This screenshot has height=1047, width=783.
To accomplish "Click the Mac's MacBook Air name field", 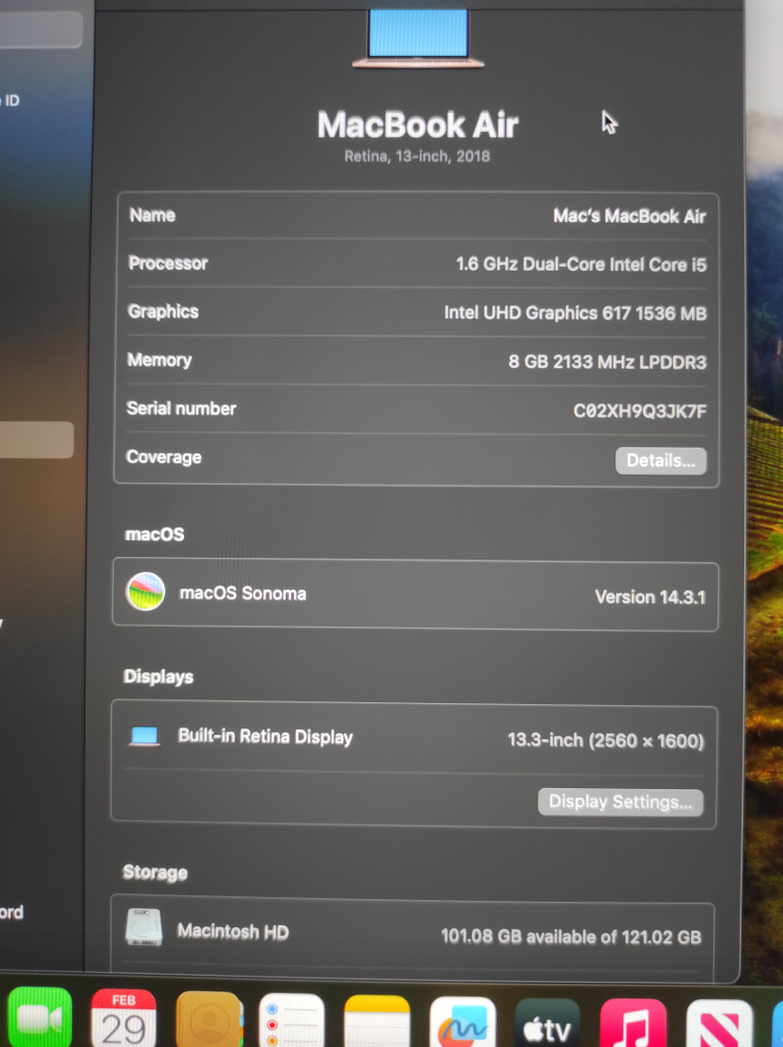I will coord(629,217).
